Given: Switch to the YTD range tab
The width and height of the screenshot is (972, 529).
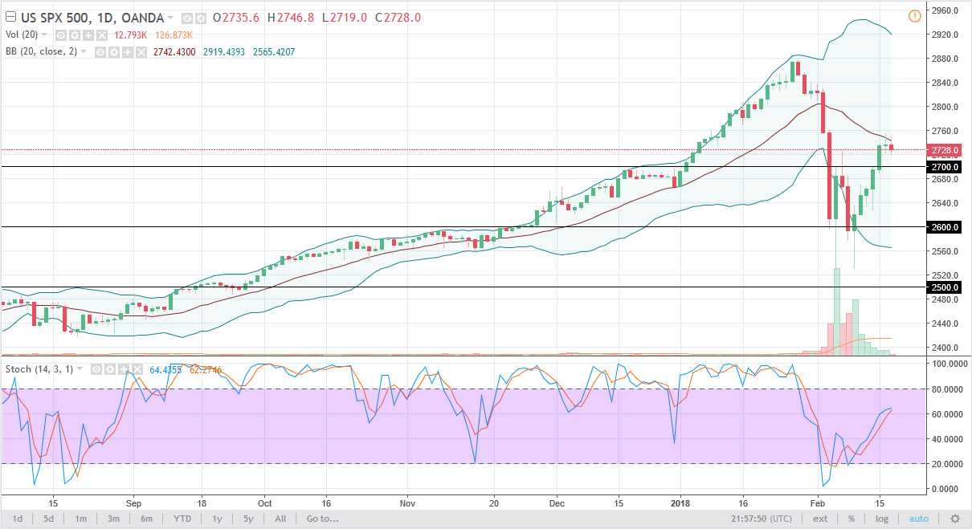Looking at the screenshot, I should pos(182,519).
